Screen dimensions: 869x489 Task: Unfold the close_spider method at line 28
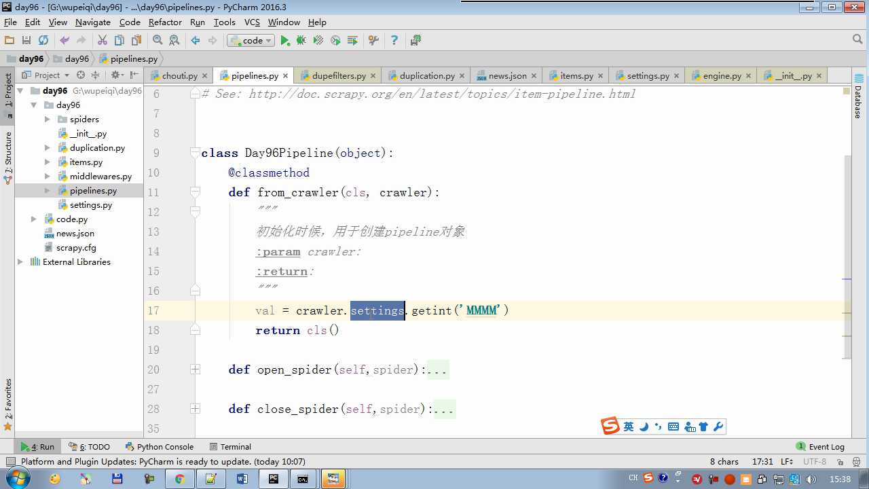click(196, 409)
